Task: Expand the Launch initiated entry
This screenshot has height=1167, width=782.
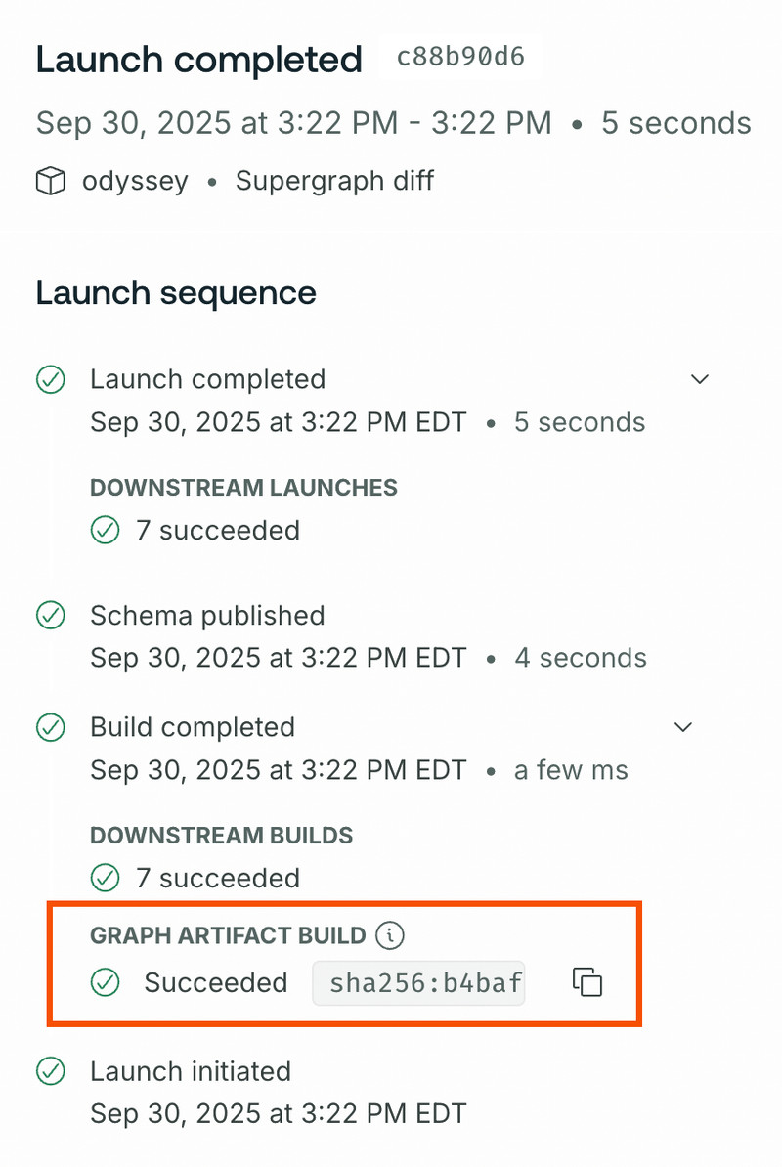Action: (x=191, y=1071)
